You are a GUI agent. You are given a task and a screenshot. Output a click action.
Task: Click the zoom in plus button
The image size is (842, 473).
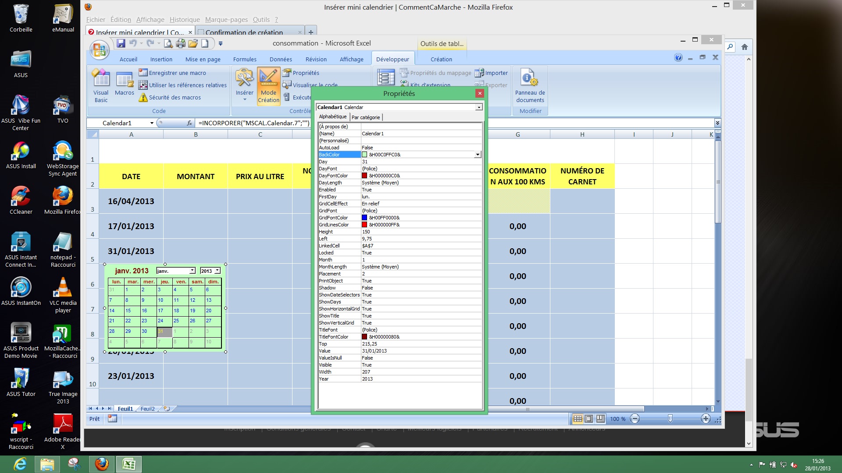click(705, 419)
